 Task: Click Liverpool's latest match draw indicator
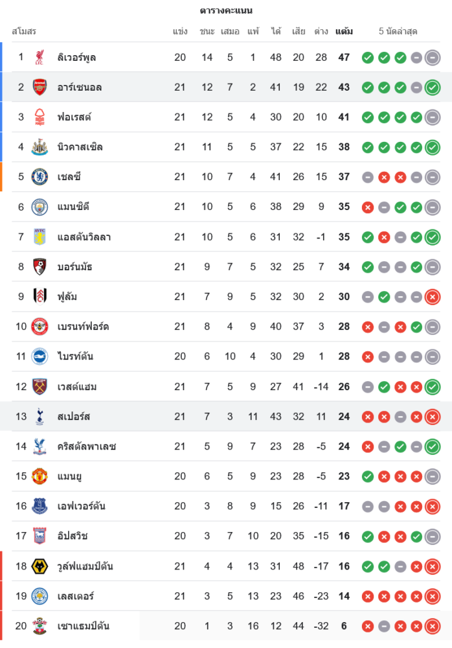(x=433, y=57)
